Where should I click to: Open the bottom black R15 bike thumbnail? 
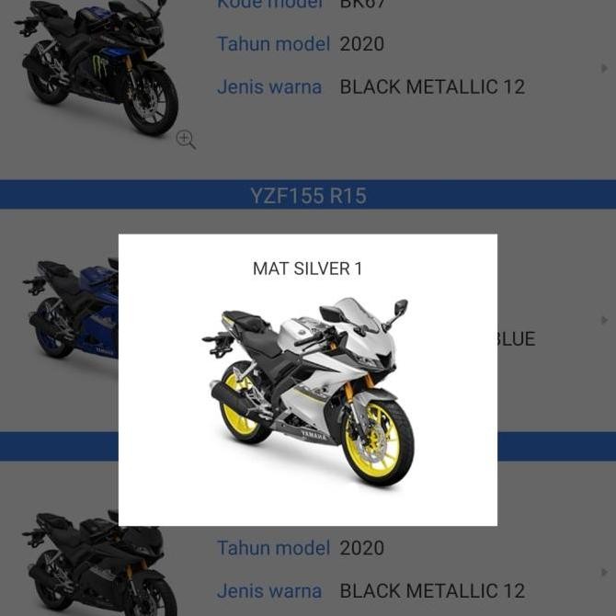tap(100, 564)
